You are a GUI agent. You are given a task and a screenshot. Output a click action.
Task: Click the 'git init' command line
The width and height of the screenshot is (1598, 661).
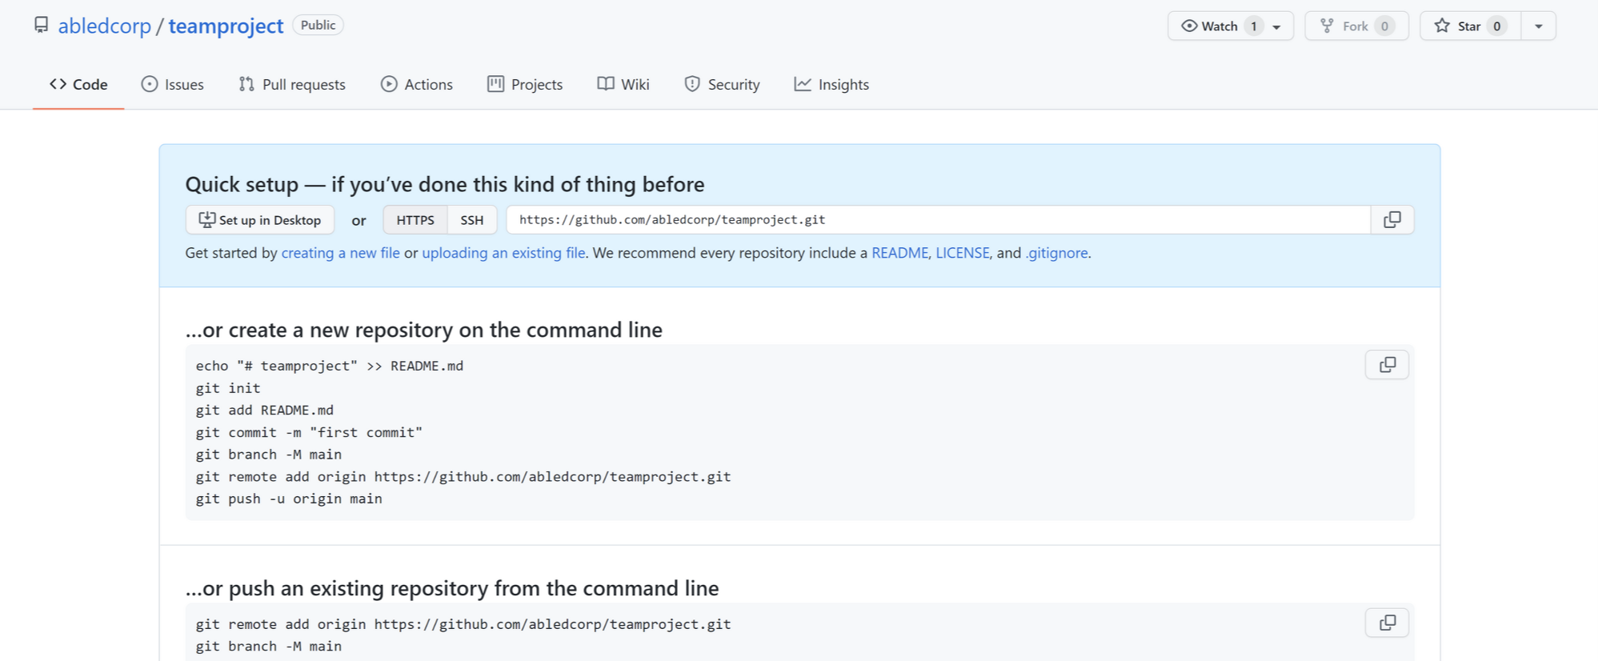coord(228,388)
